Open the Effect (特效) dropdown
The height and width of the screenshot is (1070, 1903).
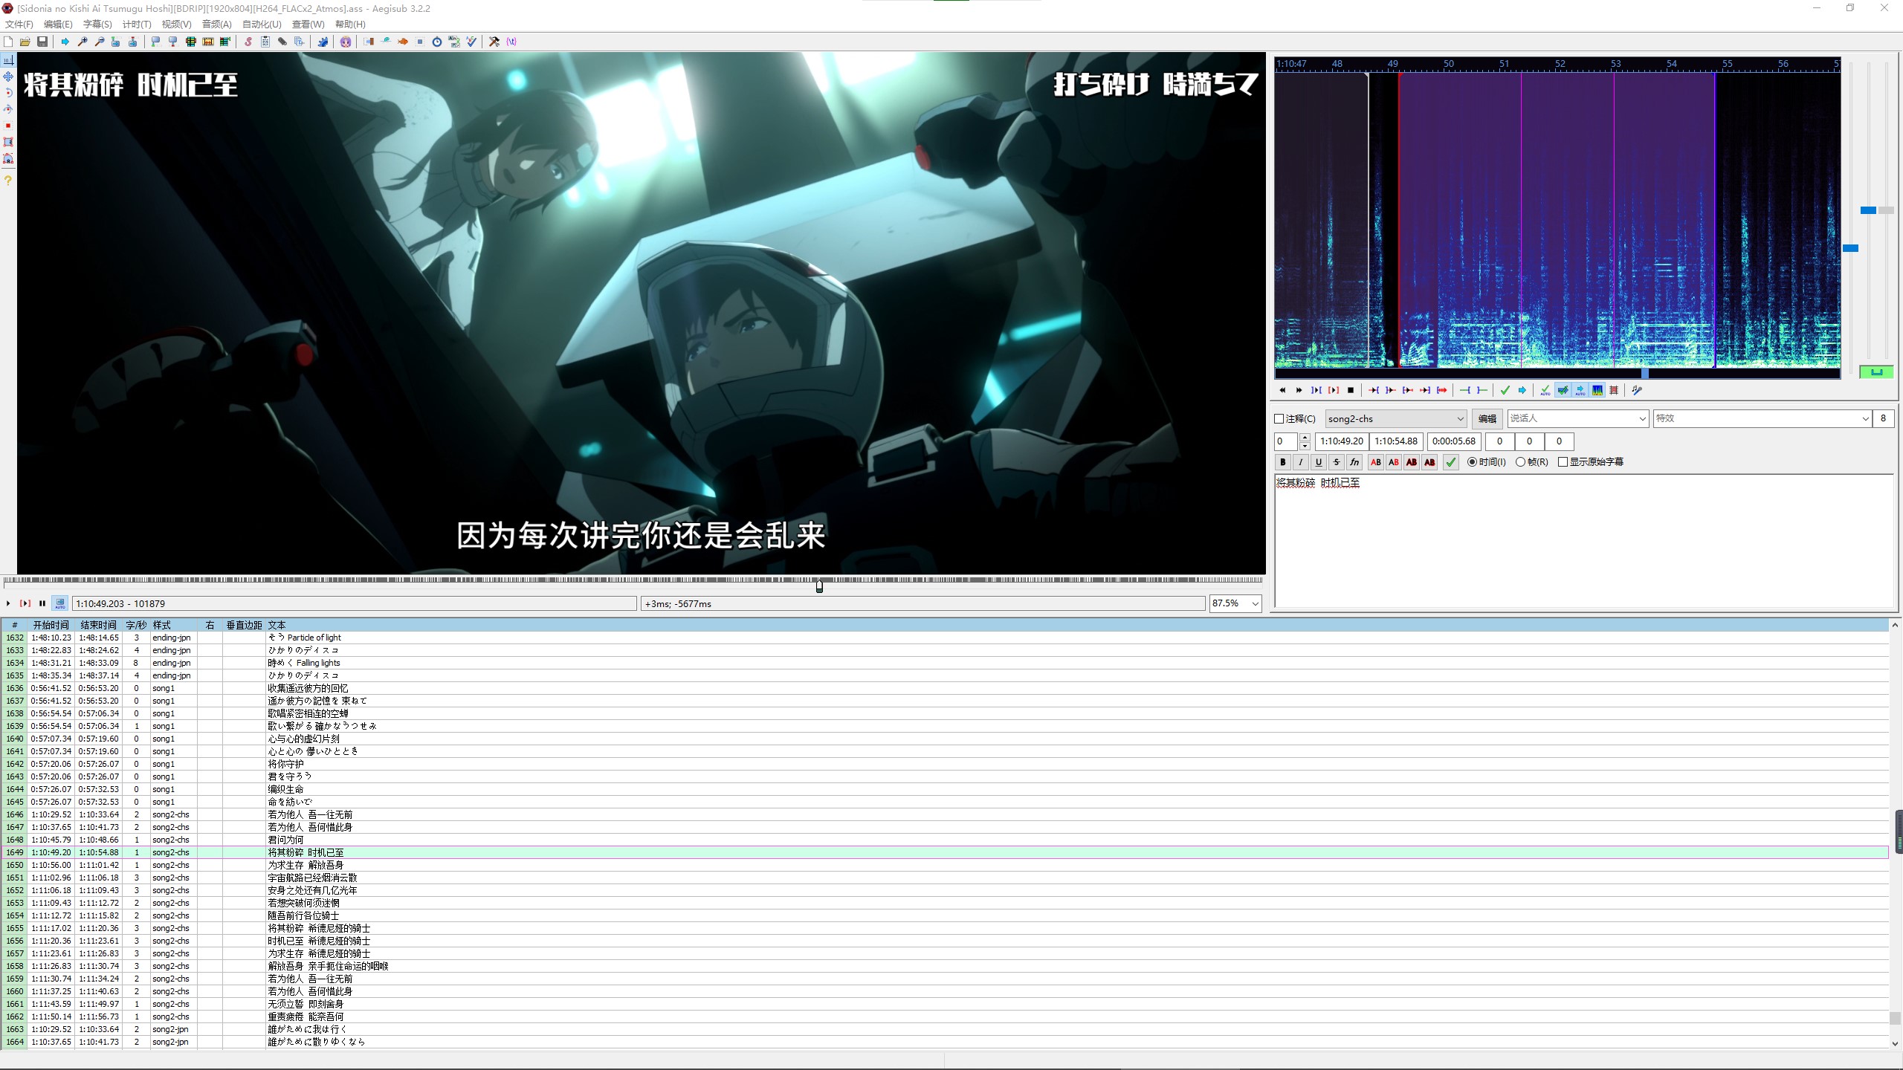coord(1762,419)
